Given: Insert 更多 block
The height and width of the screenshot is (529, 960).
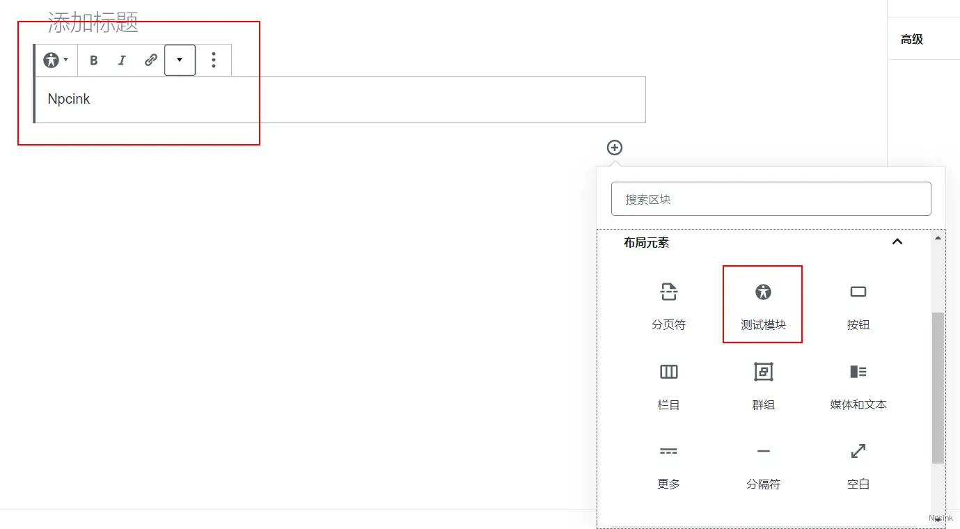Looking at the screenshot, I should [669, 465].
